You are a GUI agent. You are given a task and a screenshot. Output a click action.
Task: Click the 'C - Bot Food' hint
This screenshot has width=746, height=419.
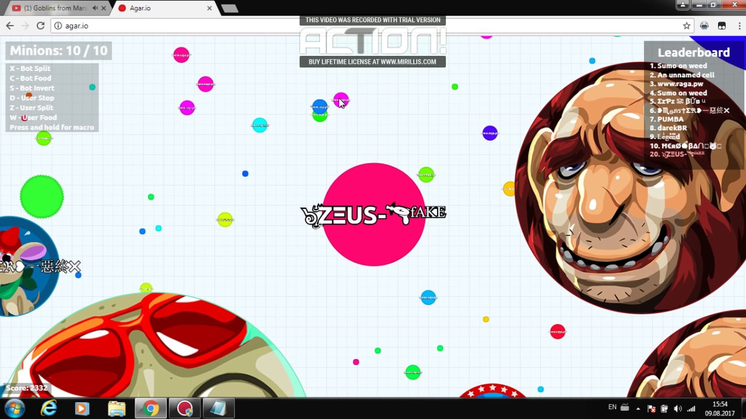coord(31,79)
